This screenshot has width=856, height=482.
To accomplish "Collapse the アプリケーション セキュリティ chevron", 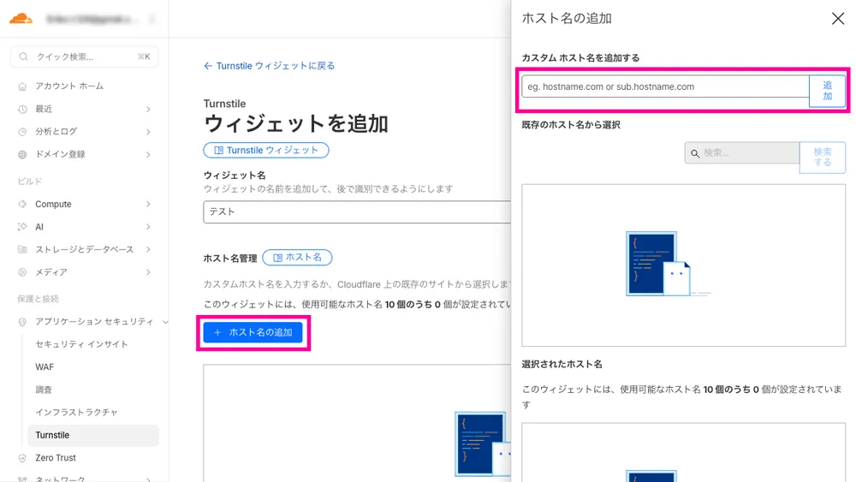I will pyautogui.click(x=165, y=322).
